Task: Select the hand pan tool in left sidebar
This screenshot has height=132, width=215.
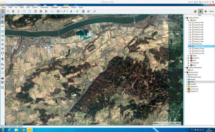Action: tap(2, 22)
